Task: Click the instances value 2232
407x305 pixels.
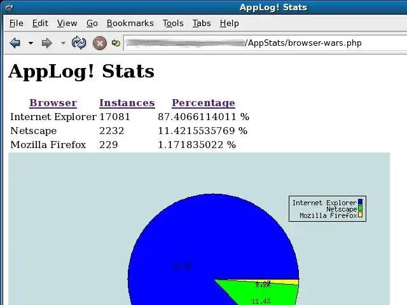Action: tap(112, 131)
